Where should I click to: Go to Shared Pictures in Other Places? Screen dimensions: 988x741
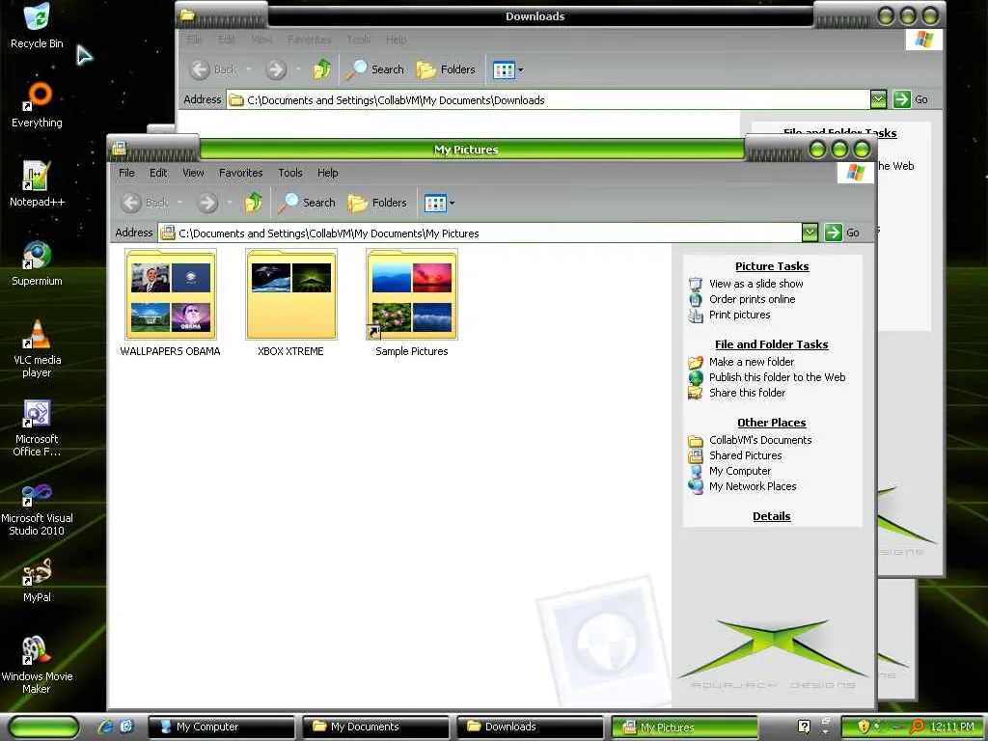pos(745,455)
